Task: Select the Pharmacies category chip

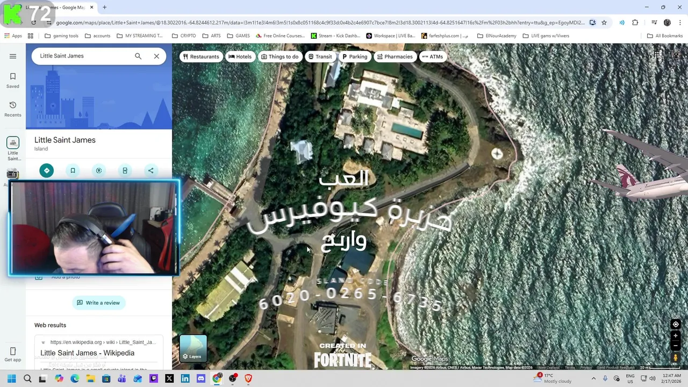Action: pyautogui.click(x=395, y=56)
